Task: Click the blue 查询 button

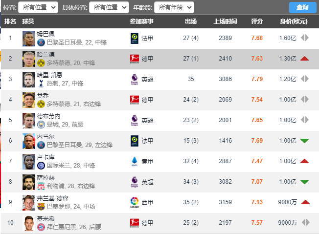Action: point(302,7)
